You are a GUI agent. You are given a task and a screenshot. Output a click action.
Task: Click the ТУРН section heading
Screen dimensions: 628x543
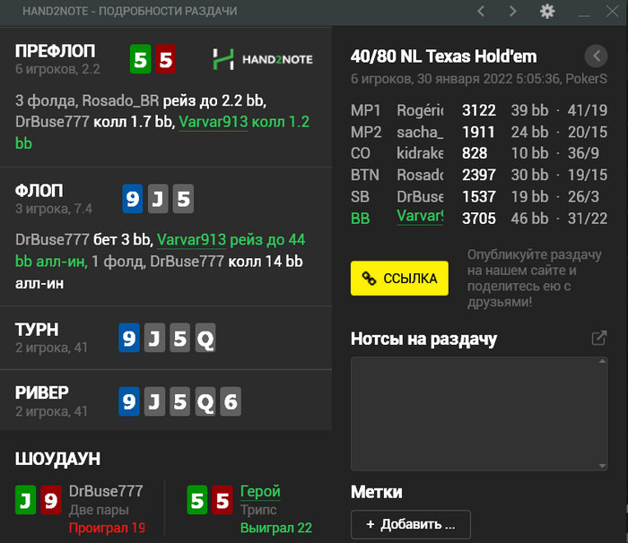(37, 330)
